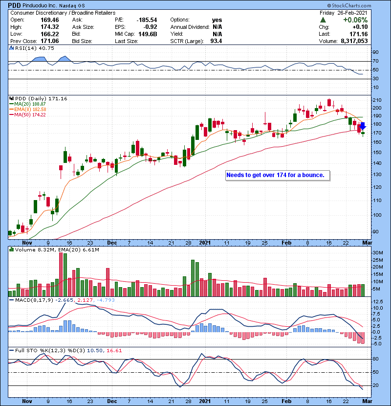Viewport: 391px width, 406px height.
Task: Click the RSI(14) 40.75 indicator label
Action: click(x=35, y=48)
